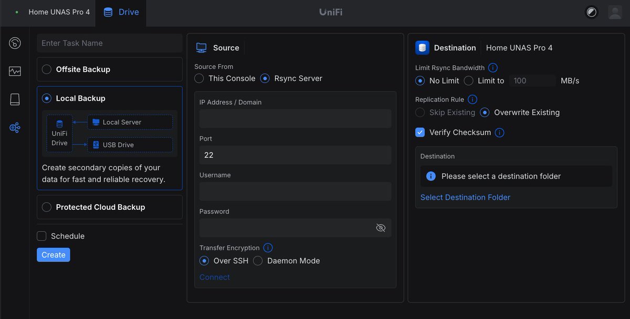This screenshot has height=319, width=630.
Task: Open the Drive database icon in header
Action: click(x=108, y=12)
